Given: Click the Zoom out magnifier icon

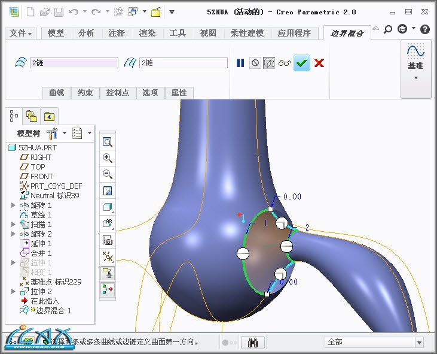Looking at the screenshot, I should (x=108, y=174).
